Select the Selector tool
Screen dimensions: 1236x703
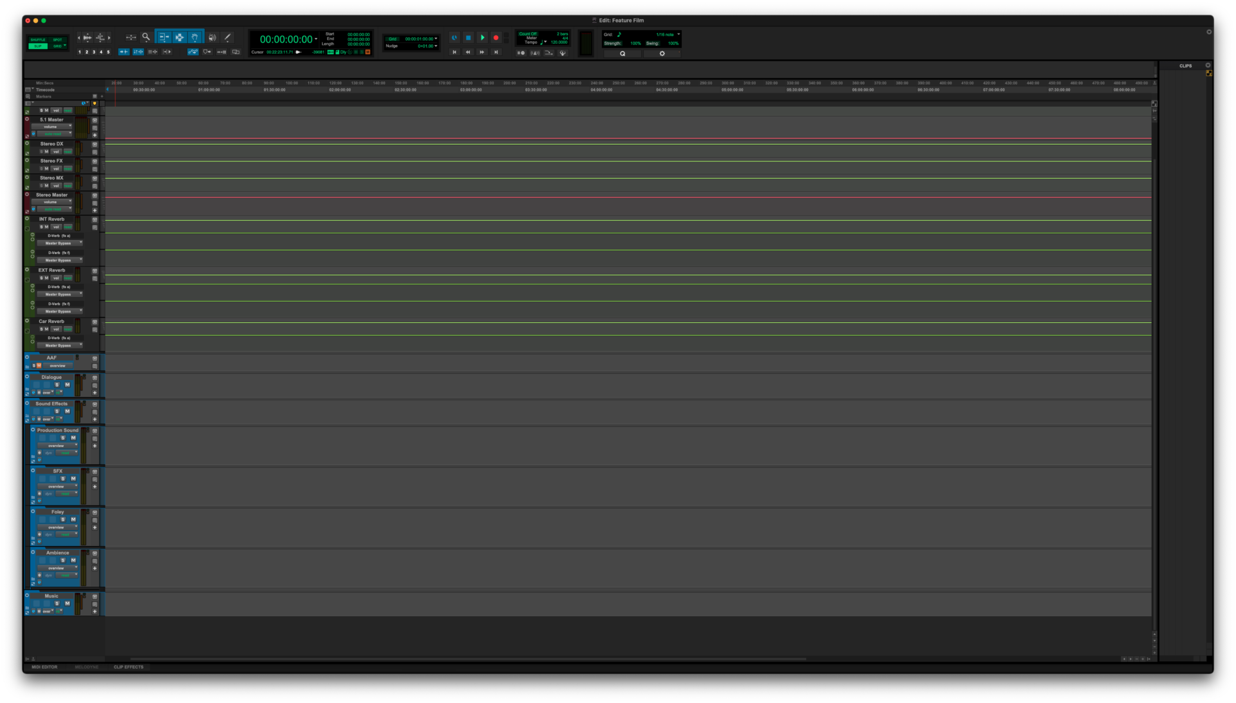180,37
